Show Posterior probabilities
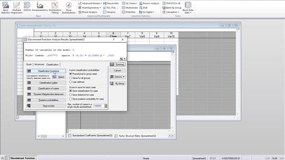Screen dimensions: 285x160 (x=46, y=100)
